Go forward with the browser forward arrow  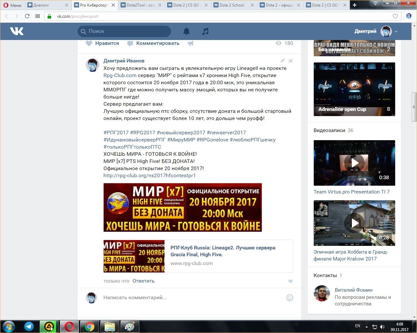pyautogui.click(x=17, y=16)
